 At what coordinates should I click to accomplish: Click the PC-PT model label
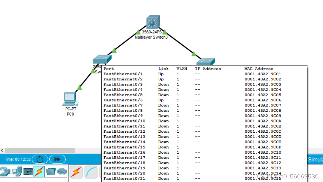point(71,109)
